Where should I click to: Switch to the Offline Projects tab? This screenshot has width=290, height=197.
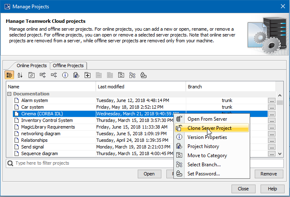tap(68, 66)
